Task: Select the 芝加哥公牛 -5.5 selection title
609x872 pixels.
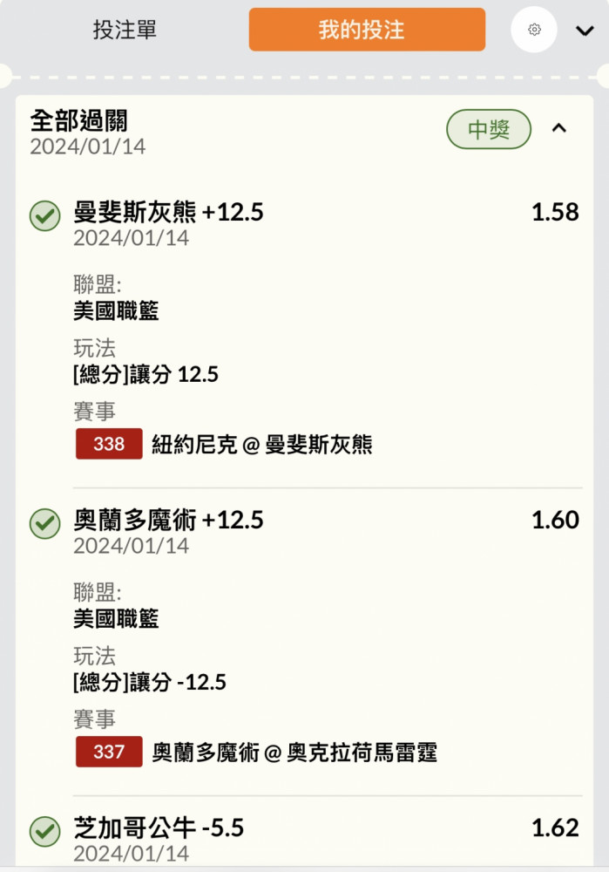Action: [159, 828]
